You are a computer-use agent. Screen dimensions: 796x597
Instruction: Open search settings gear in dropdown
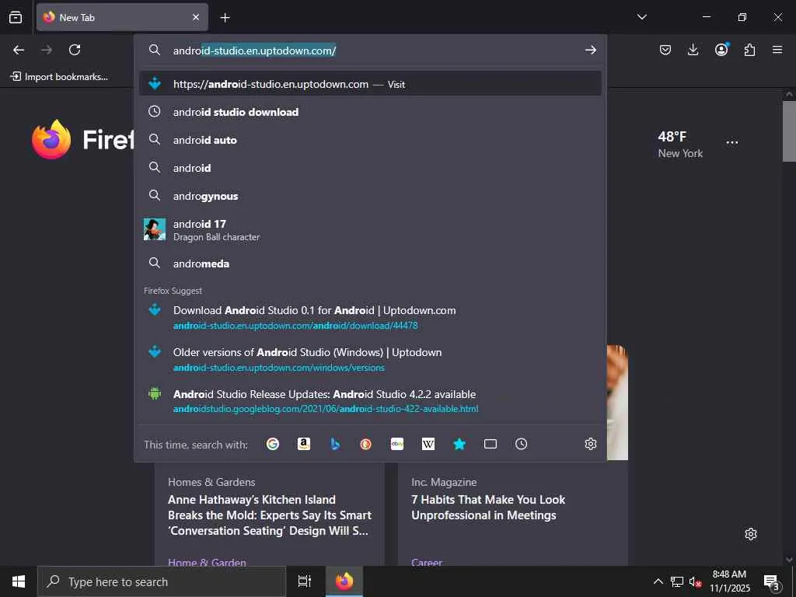point(591,444)
